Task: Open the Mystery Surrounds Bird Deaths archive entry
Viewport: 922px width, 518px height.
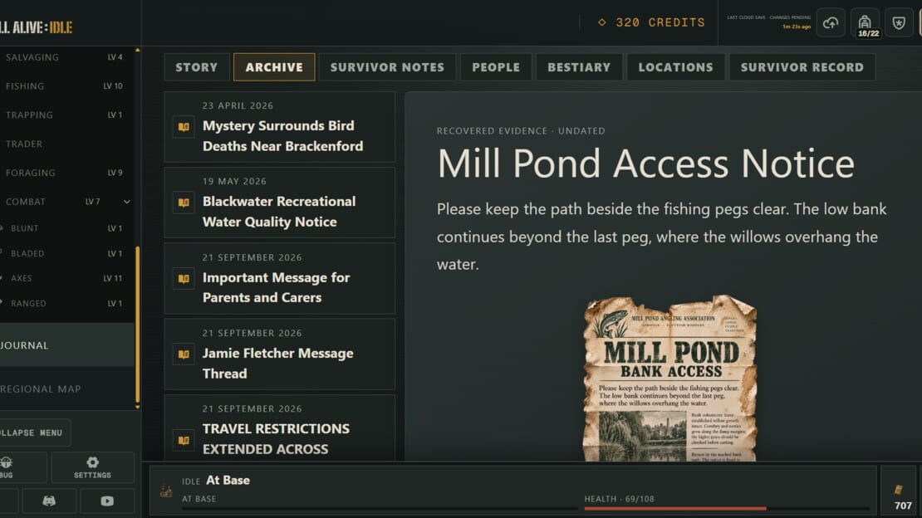Action: pyautogui.click(x=280, y=127)
